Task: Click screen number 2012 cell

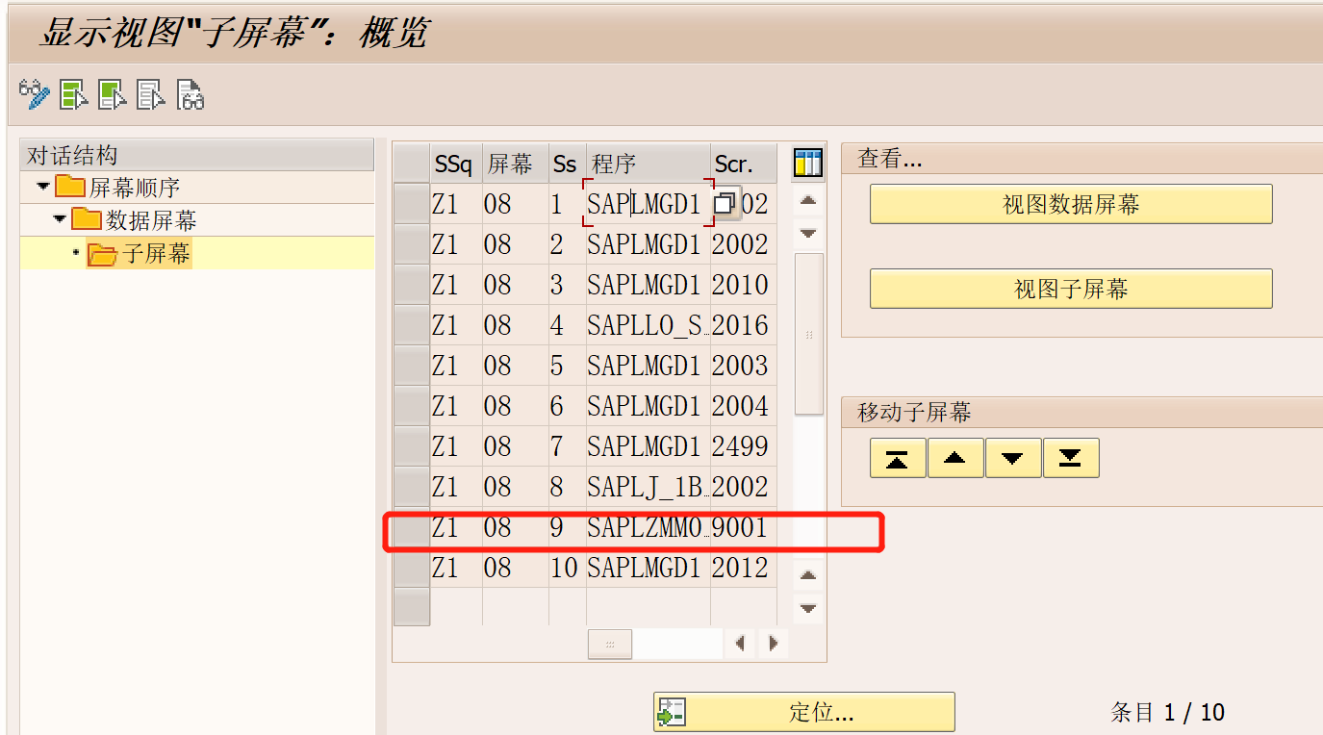Action: tap(744, 568)
